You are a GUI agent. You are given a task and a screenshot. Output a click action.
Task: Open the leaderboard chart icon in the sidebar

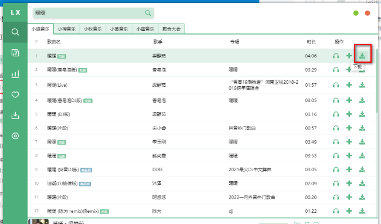[x=15, y=74]
